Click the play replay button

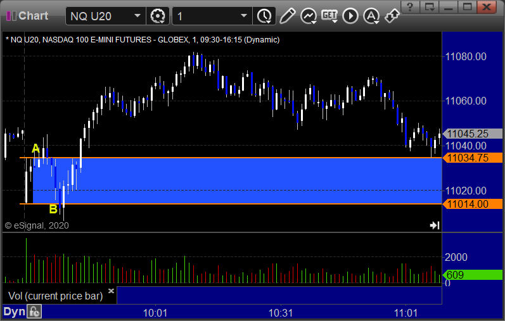coord(350,16)
